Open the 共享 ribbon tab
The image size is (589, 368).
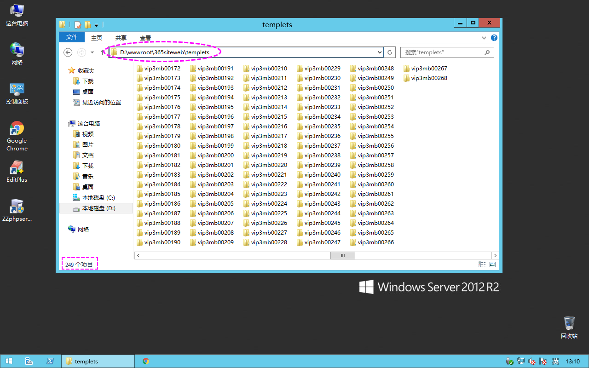(x=121, y=38)
